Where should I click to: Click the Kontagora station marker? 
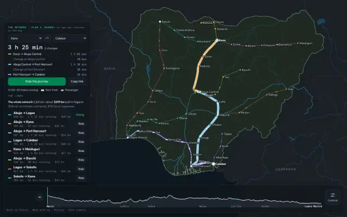[x=164, y=68]
